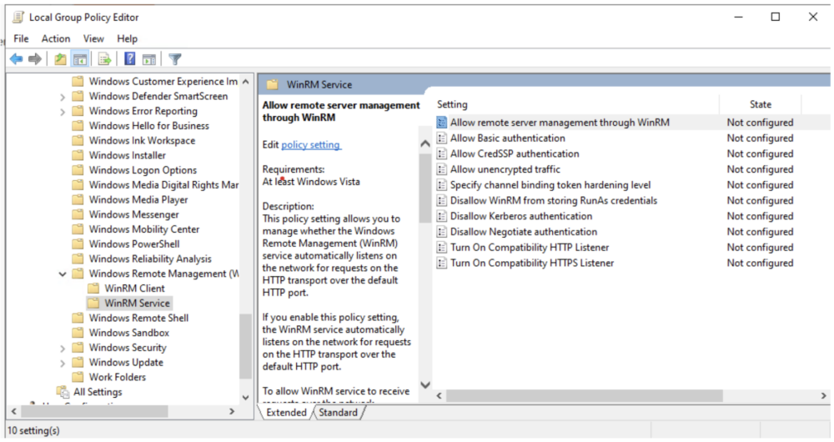The height and width of the screenshot is (442, 834).
Task: Select the WinRM Client folder
Action: 134,289
